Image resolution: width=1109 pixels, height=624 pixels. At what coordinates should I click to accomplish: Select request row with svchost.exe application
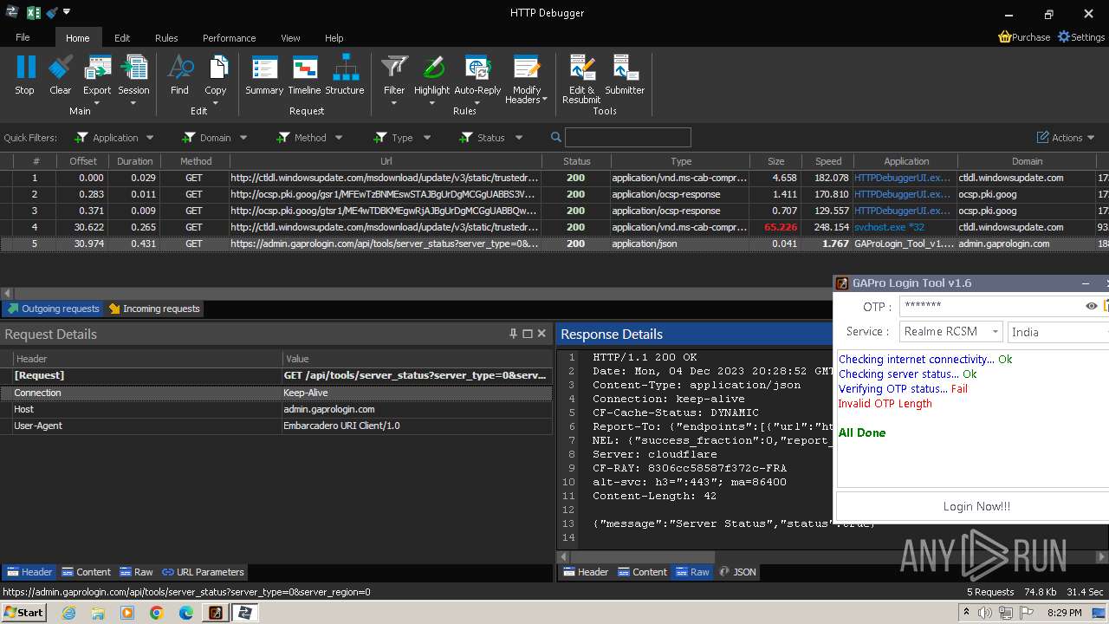point(554,227)
